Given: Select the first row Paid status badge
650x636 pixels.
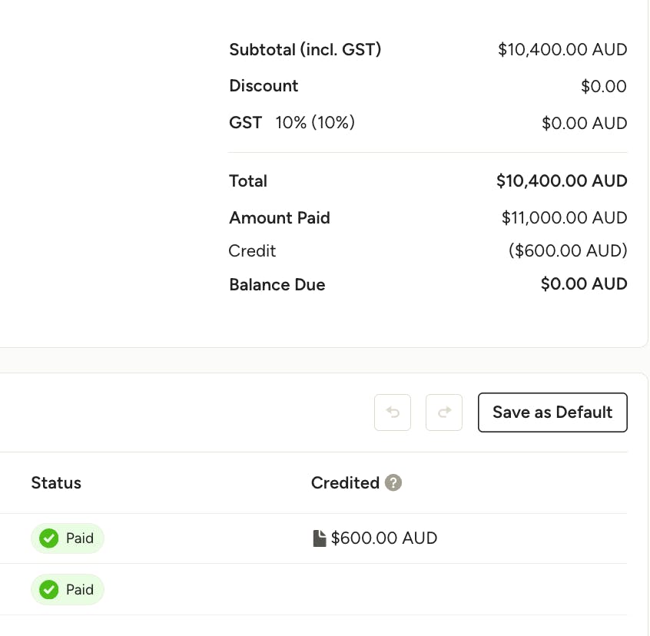Looking at the screenshot, I should tap(67, 538).
